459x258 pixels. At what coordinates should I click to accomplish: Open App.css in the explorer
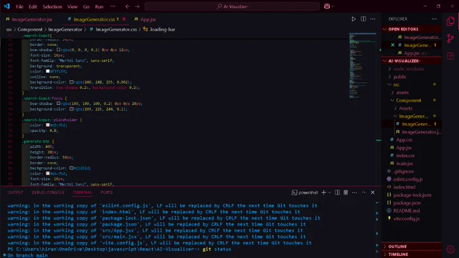(x=404, y=139)
